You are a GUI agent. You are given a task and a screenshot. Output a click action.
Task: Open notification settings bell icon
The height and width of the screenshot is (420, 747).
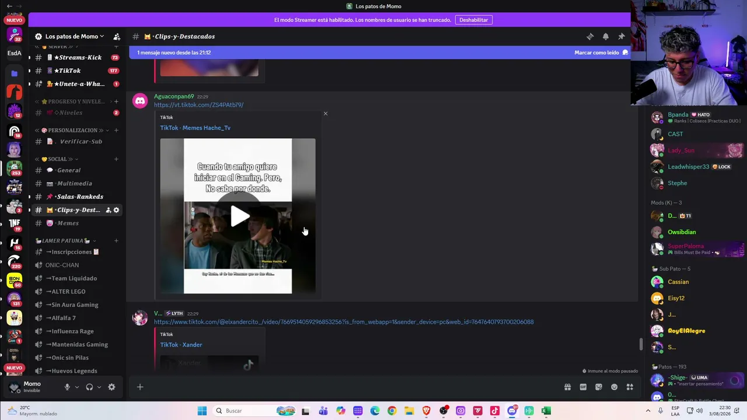(606, 36)
